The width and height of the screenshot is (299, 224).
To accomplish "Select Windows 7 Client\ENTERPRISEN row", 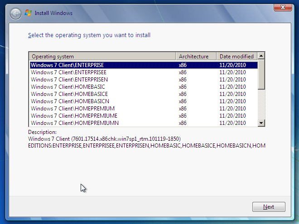I will point(144,80).
